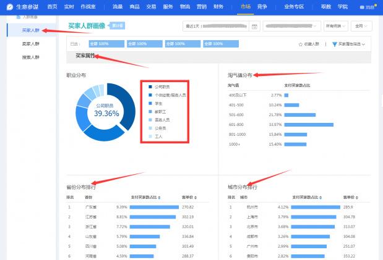Sort province table by 支付买家数占比 sort arrows
Viewport: 383px width, 260px height.
[159, 198]
